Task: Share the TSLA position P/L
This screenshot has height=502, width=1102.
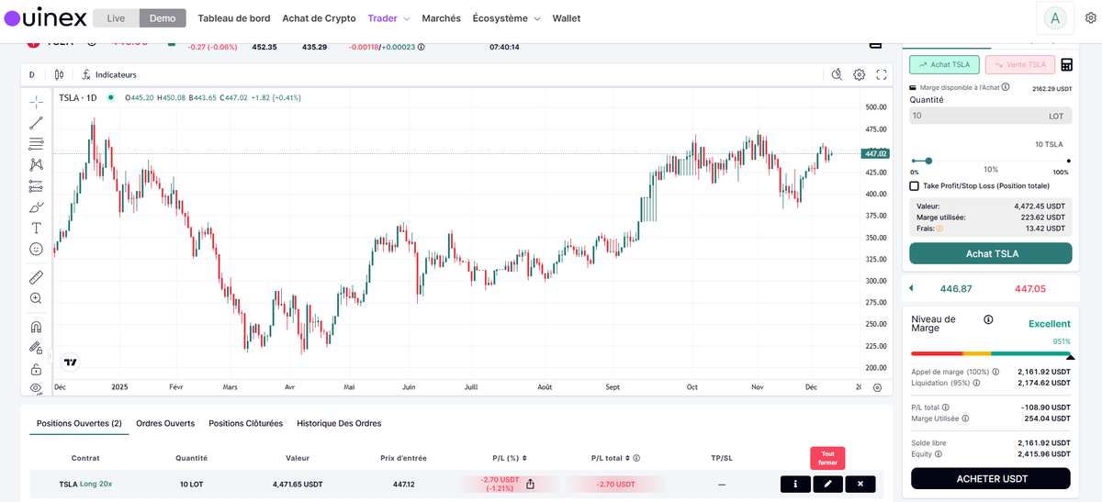Action: pos(530,484)
